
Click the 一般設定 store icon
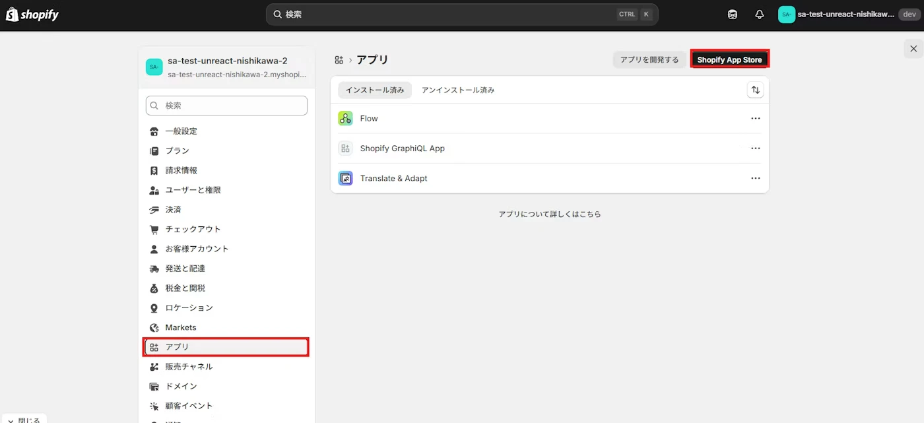click(154, 131)
